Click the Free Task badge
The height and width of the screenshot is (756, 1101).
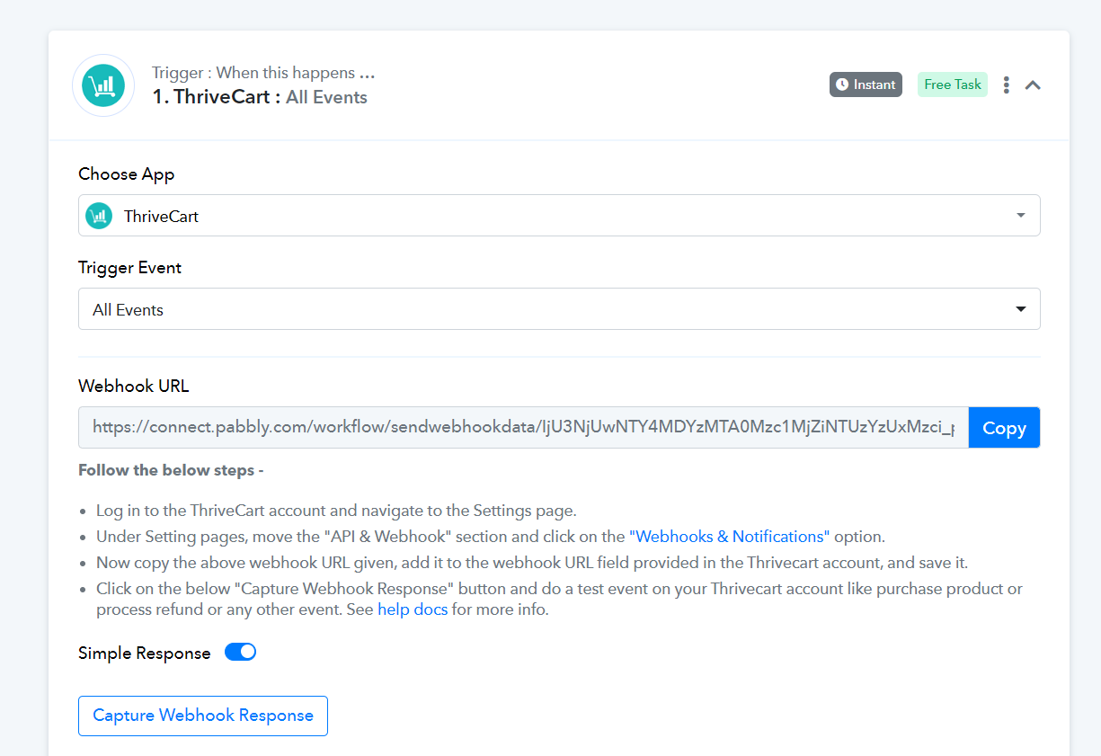(x=953, y=84)
